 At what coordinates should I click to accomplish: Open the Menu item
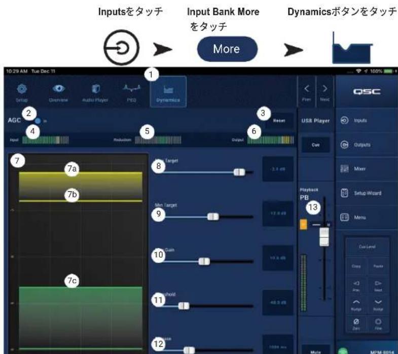click(x=367, y=218)
